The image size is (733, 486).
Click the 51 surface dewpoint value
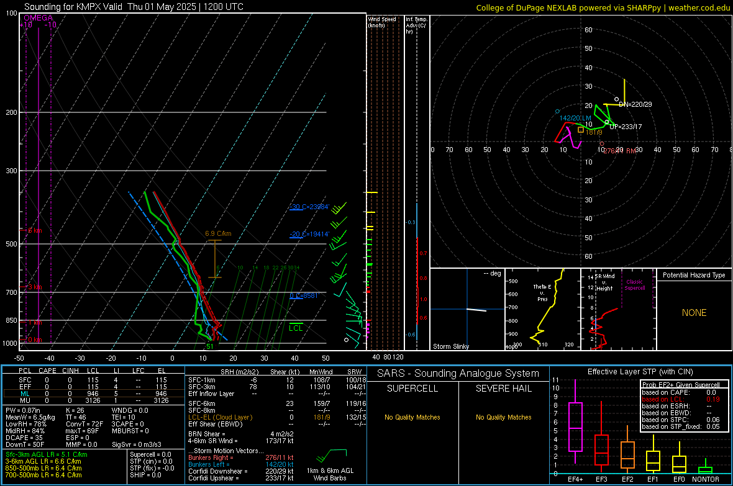click(210, 346)
